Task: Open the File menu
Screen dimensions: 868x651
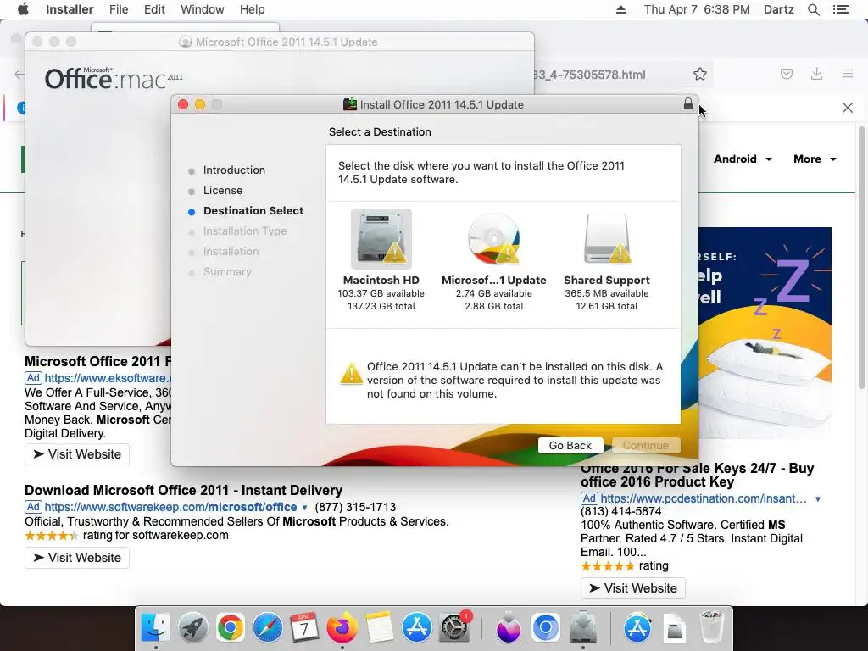Action: (x=119, y=9)
